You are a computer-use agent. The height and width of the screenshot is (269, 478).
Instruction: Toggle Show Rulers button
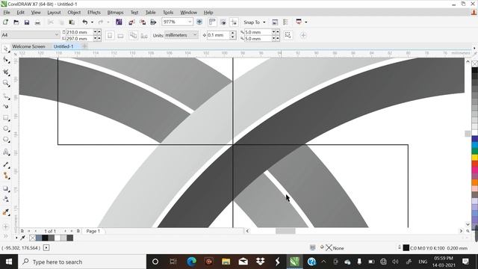click(212, 22)
